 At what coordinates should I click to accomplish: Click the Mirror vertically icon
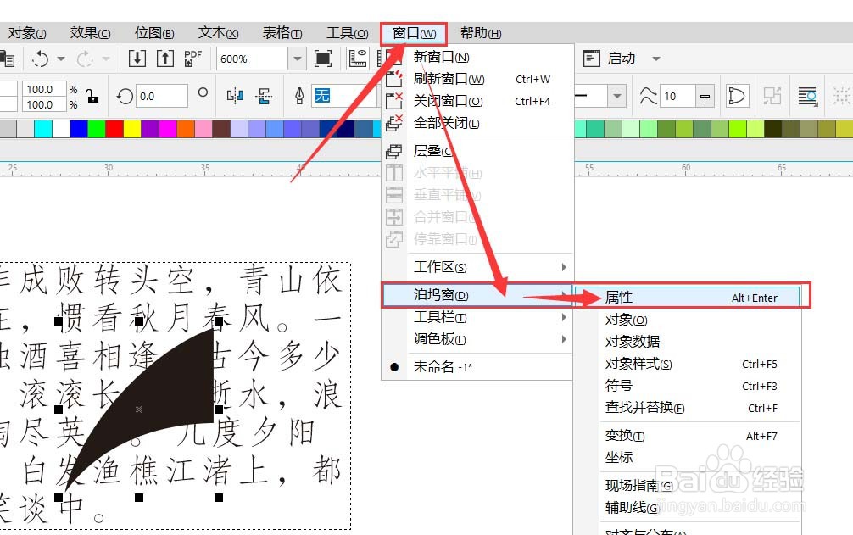(265, 97)
